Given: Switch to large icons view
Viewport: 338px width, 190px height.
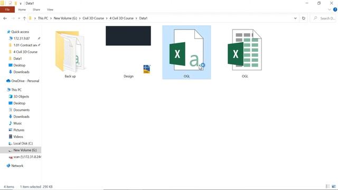Looking at the screenshot, I should tap(334, 186).
